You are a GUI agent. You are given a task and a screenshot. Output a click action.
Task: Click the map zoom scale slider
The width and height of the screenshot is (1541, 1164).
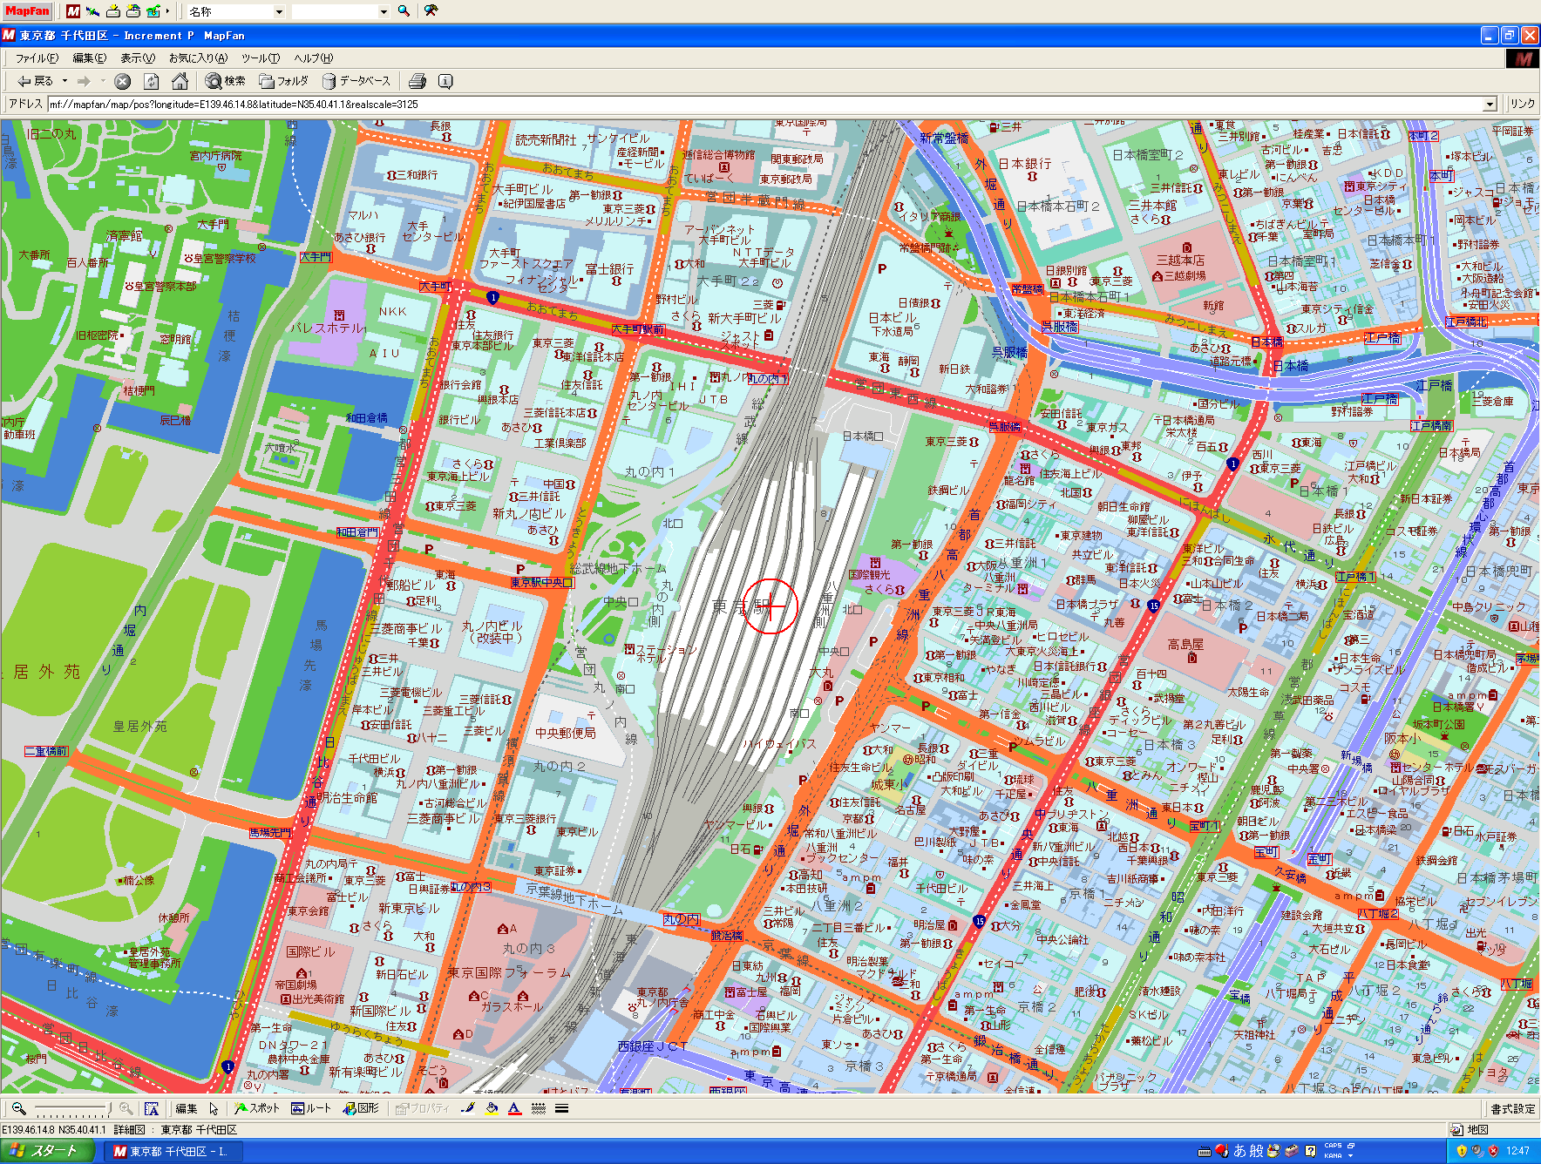(72, 1109)
